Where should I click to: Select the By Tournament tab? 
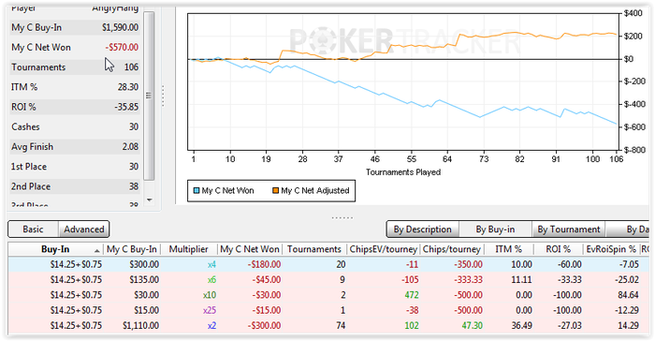tap(569, 230)
